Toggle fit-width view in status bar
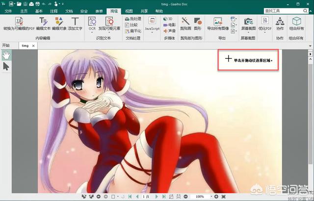314x201 pixels. pos(179,197)
